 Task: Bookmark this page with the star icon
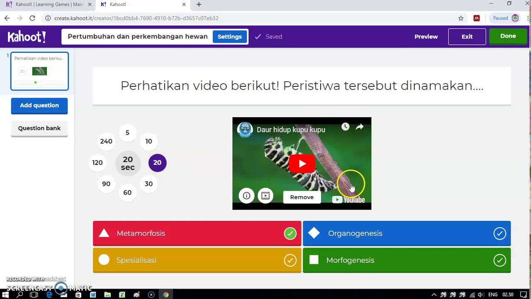click(x=460, y=18)
